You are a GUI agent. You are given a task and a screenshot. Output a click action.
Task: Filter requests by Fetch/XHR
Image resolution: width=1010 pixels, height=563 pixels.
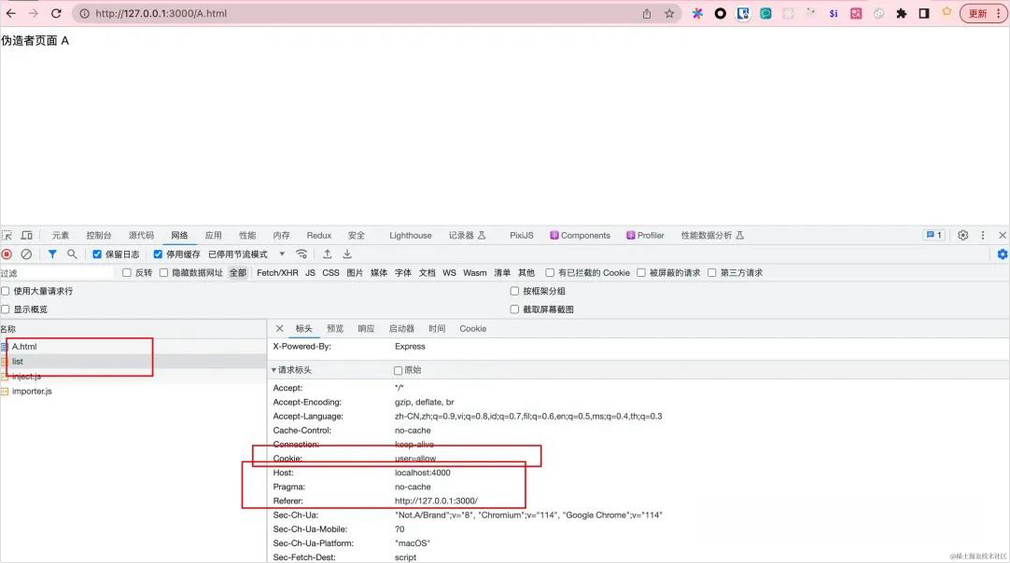pos(277,273)
